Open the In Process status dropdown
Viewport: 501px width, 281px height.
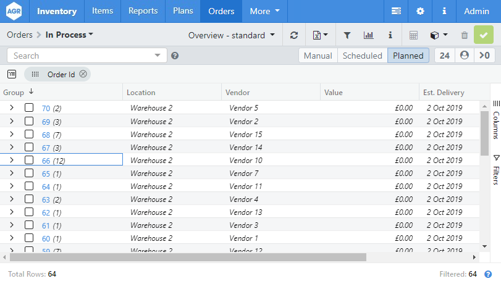click(69, 35)
